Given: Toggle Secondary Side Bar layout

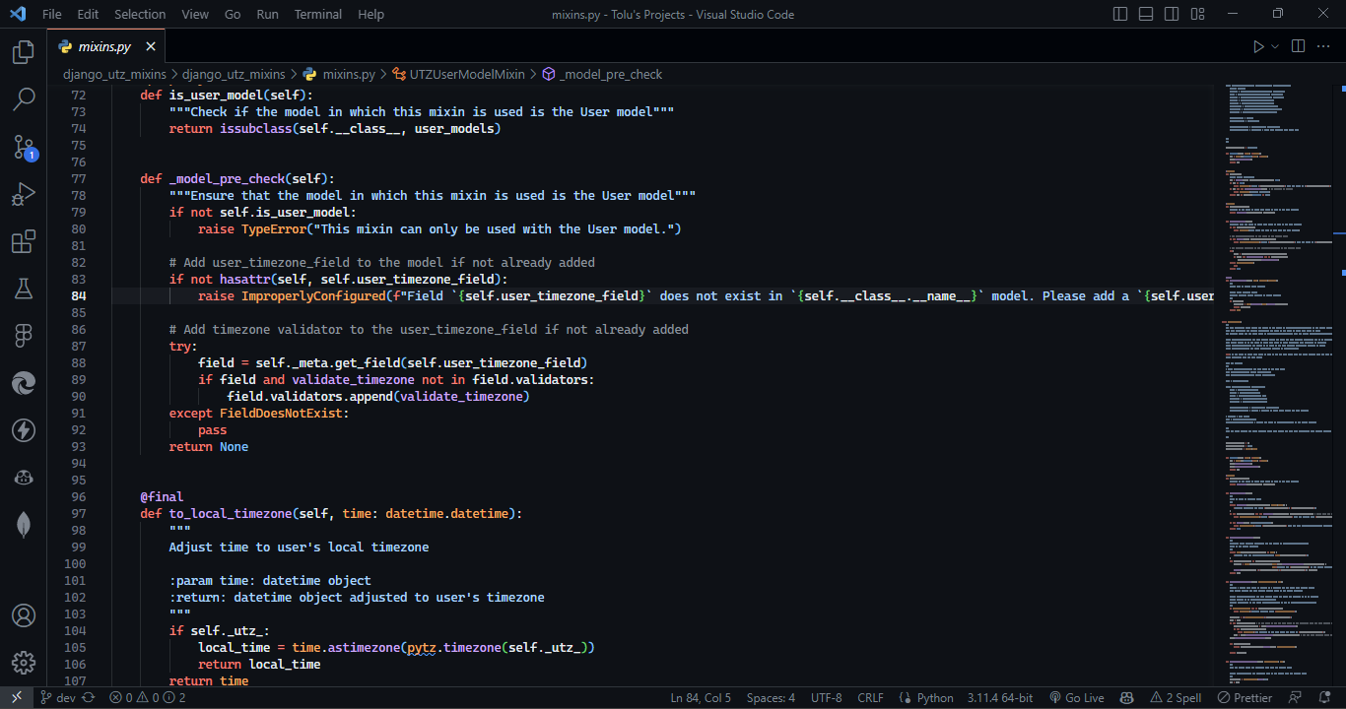Looking at the screenshot, I should pos(1171,15).
